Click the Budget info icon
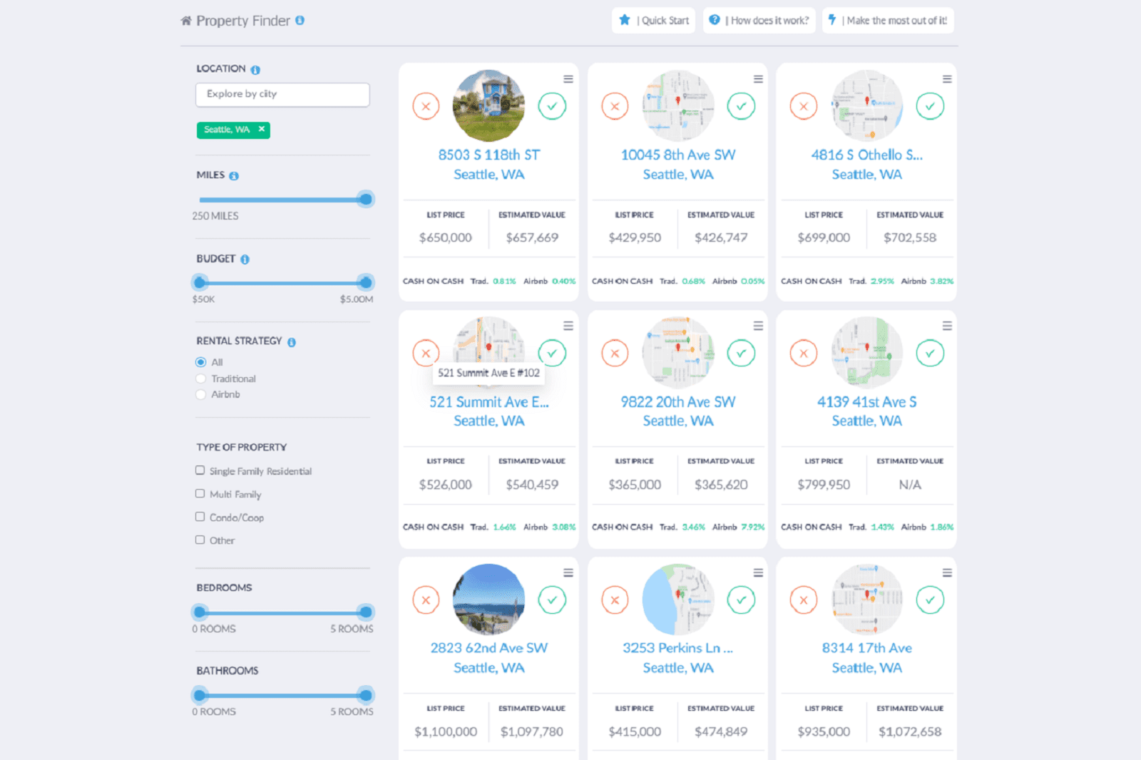Screen dimensions: 1141x760 (245, 259)
